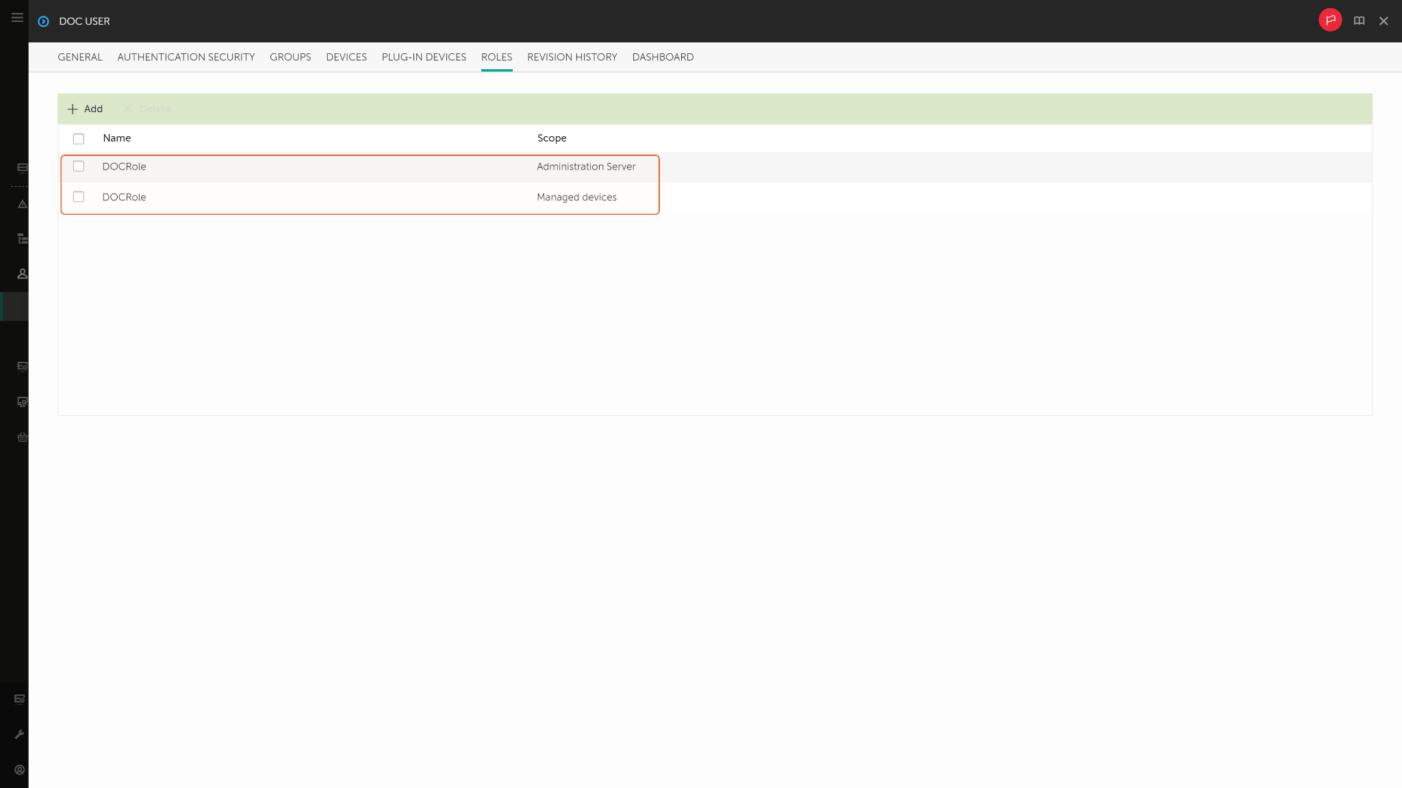
Task: Tick the DOCRole Administration Server checkbox
Action: (79, 166)
